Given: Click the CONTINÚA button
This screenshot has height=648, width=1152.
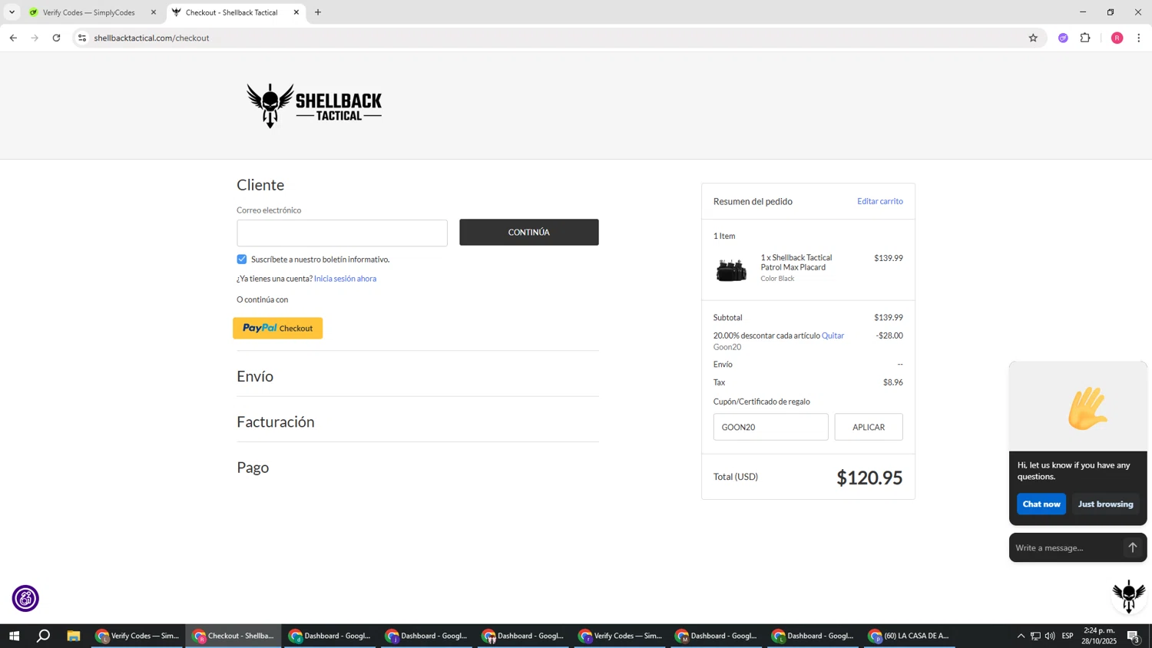Looking at the screenshot, I should pos(529,232).
